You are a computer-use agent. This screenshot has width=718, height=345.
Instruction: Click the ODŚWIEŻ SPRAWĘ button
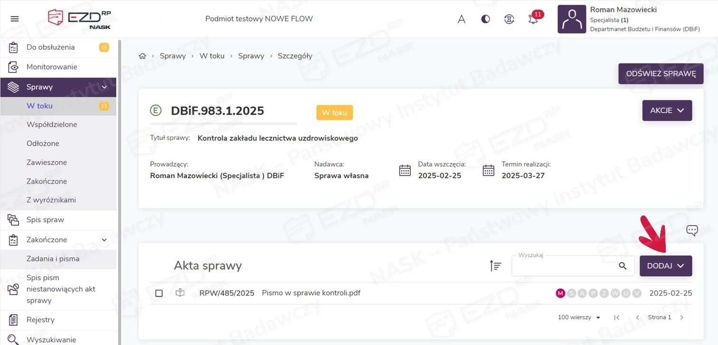[661, 74]
